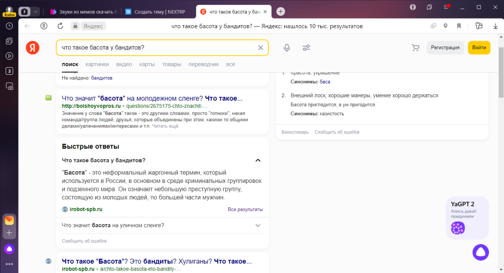Viewport: 504px width, 273px height.
Task: Click the 'Регистрация' button
Action: 445,48
